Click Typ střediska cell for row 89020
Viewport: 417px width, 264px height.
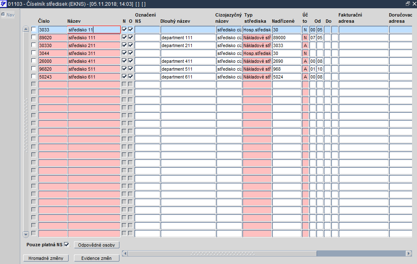tap(257, 38)
